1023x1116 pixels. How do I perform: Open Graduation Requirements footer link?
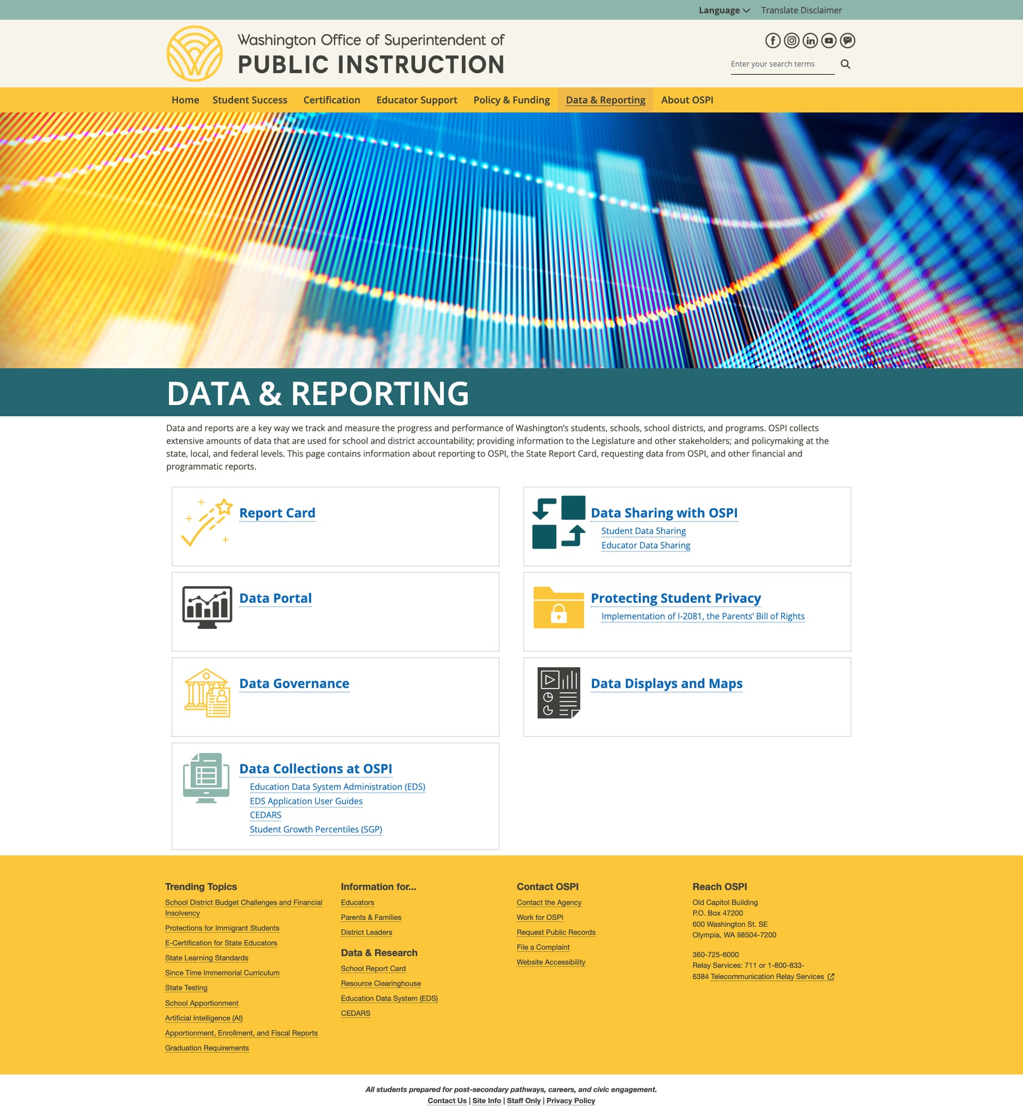tap(207, 1048)
